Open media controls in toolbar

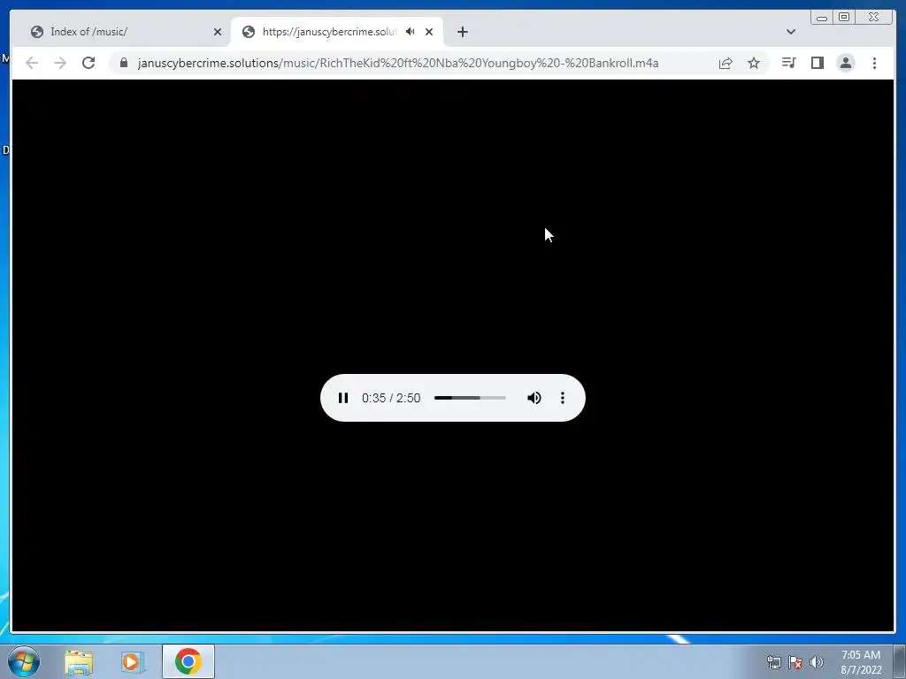[x=788, y=63]
